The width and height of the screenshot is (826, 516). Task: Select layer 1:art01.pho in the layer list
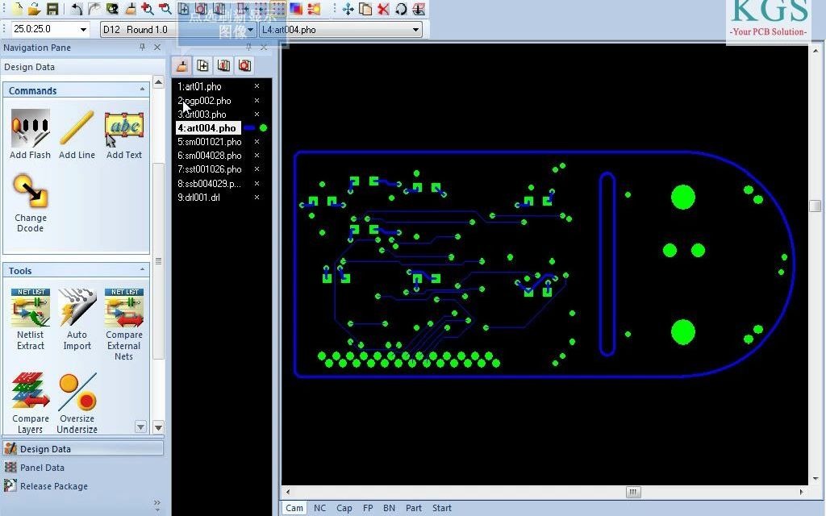[x=200, y=86]
